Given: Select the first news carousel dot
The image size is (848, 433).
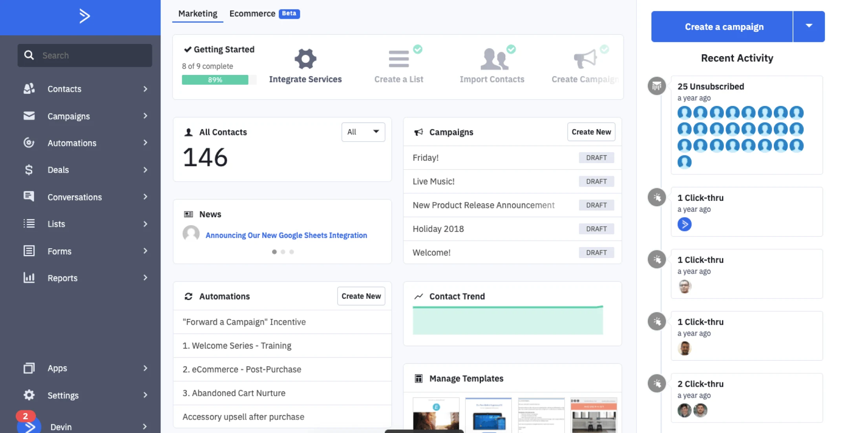Looking at the screenshot, I should coord(274,252).
